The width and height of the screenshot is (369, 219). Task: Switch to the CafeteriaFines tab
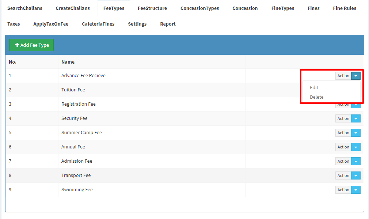point(98,24)
